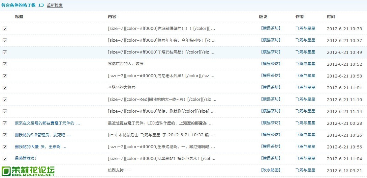Click the 重新搜索 link
Image resolution: width=367 pixels, height=178 pixels.
(54, 5)
